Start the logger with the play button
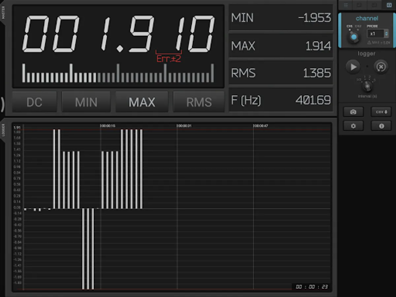396x297 pixels. [x=353, y=67]
